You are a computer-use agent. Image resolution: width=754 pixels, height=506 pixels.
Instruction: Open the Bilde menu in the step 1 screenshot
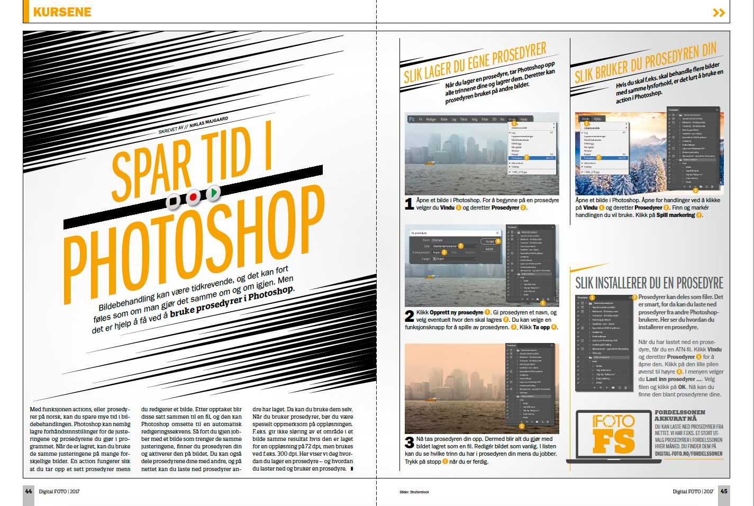click(x=444, y=120)
